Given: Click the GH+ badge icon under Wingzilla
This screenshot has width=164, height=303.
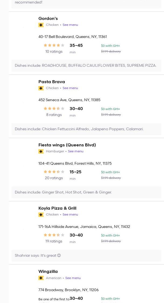Looking at the screenshot, I should [41, 278].
